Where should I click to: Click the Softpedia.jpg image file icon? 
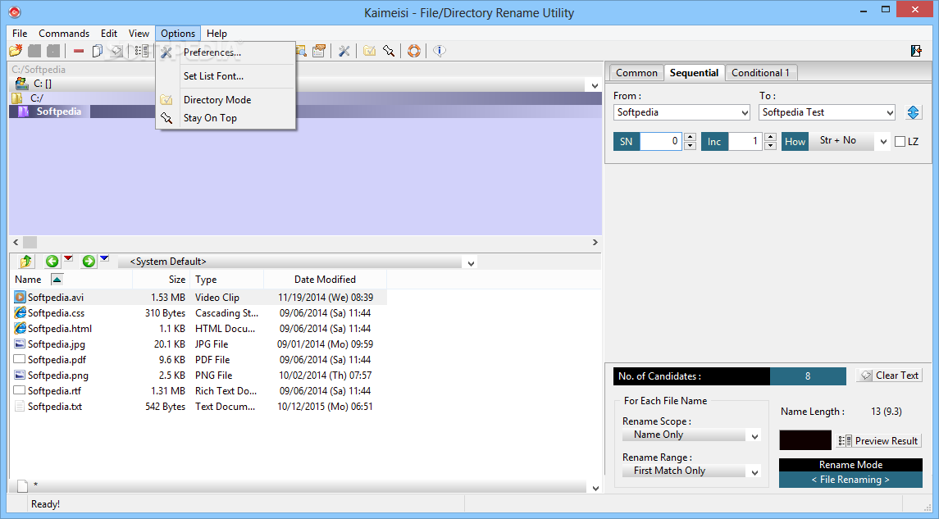tap(20, 344)
